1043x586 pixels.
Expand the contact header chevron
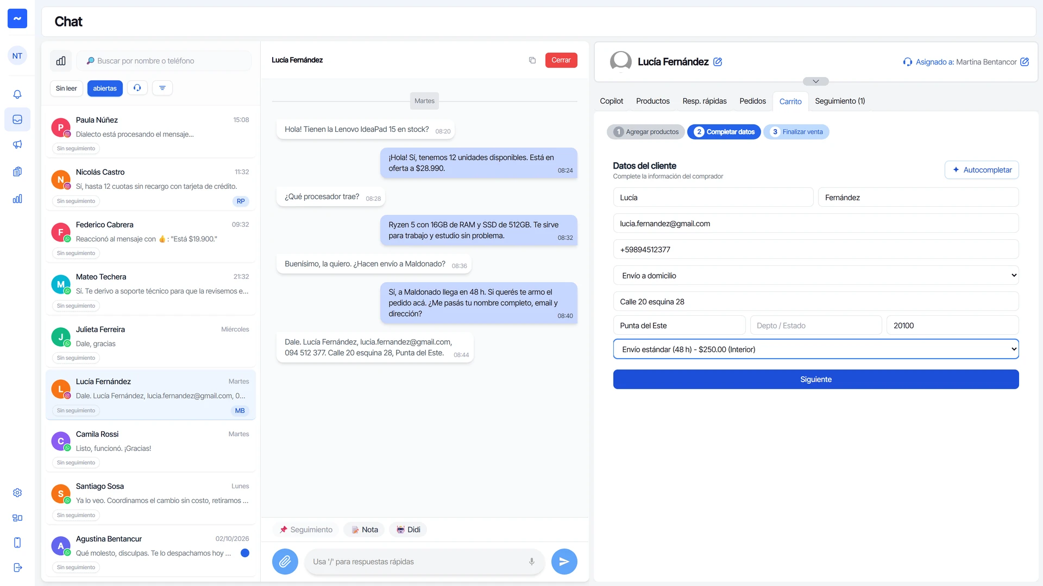816,81
